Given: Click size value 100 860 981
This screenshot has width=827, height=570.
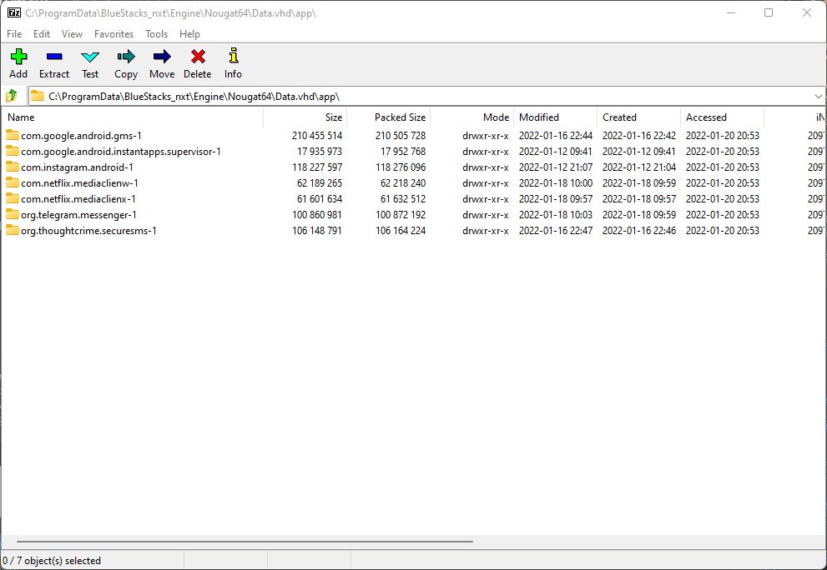Looking at the screenshot, I should pyautogui.click(x=317, y=214).
